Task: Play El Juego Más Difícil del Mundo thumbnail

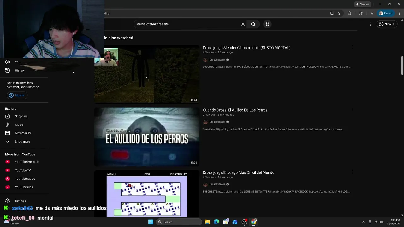Action: 147,193
